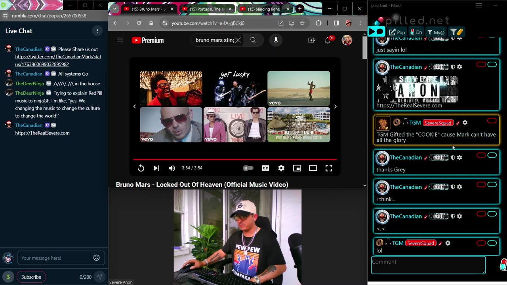Viewport: 507px width, 285px height.
Task: Go back in Chrome browser
Action: [115, 23]
